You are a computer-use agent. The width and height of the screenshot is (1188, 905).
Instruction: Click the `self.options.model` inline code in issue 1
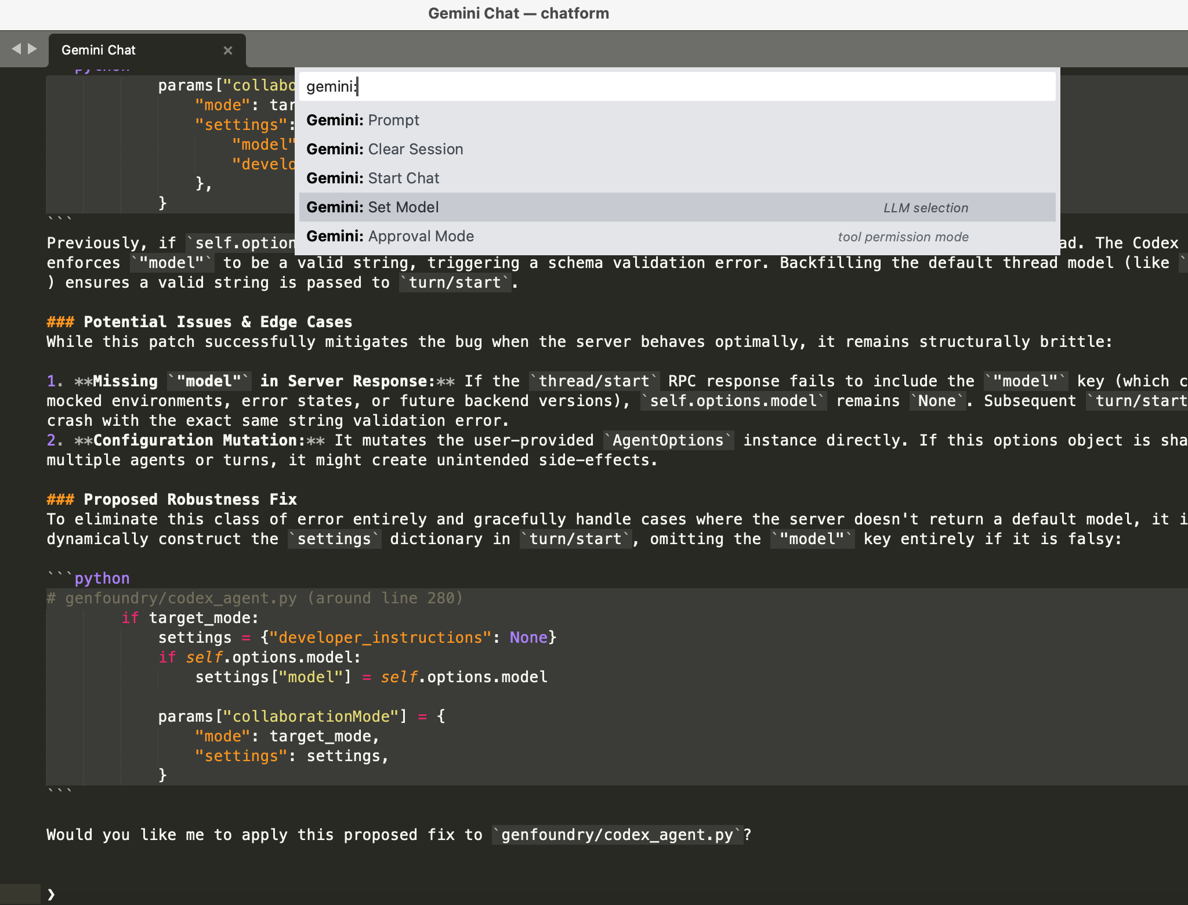click(x=733, y=401)
